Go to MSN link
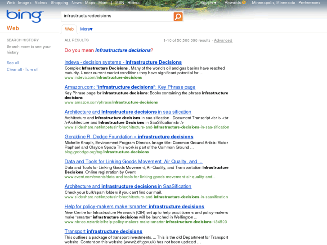The image size is (327, 245). 120,3
